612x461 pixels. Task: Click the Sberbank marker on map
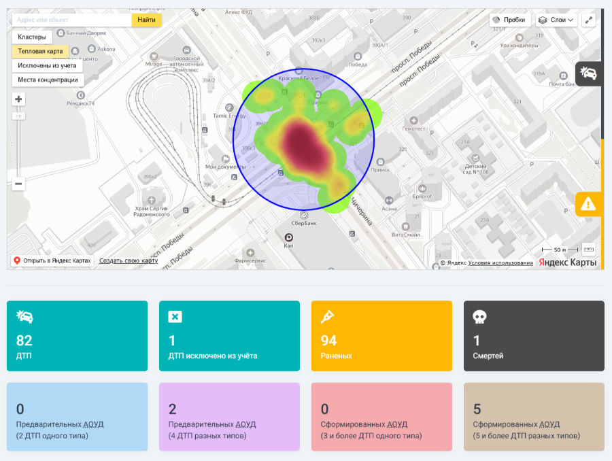tap(303, 215)
